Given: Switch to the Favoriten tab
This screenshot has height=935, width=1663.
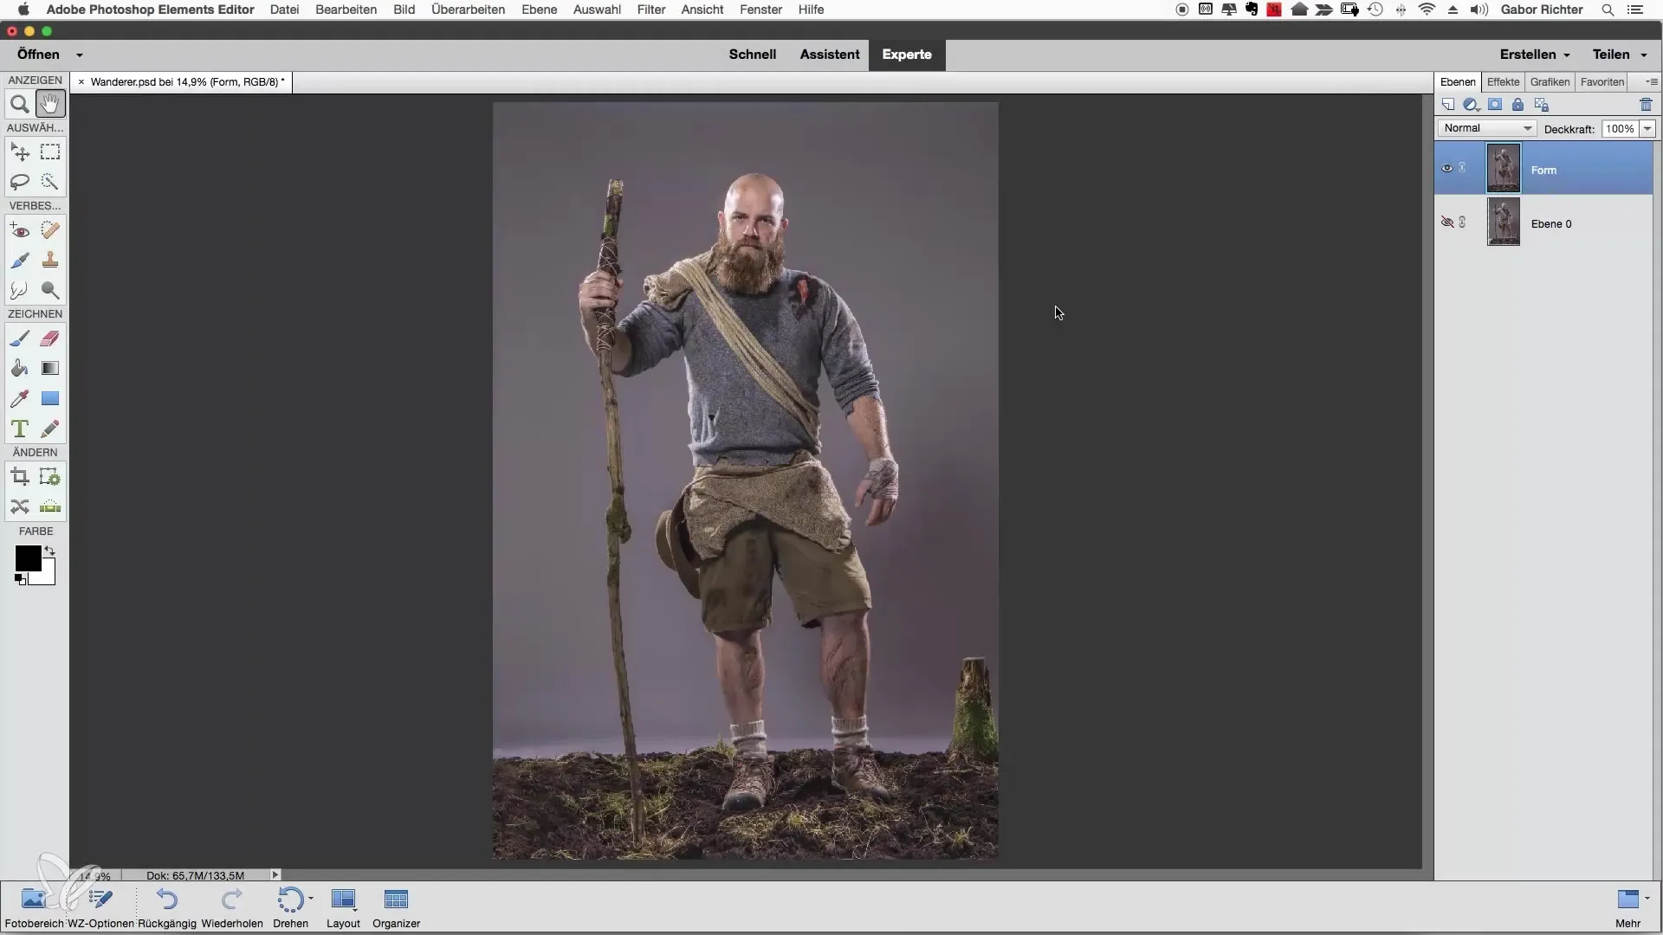Looking at the screenshot, I should 1602,82.
